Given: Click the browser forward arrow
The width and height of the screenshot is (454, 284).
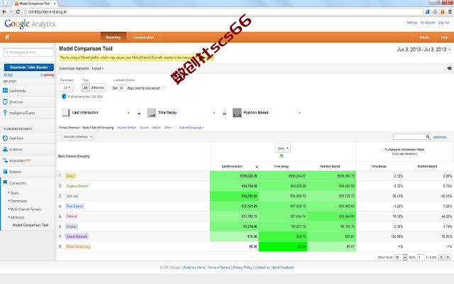Looking at the screenshot, I should tap(11, 11).
